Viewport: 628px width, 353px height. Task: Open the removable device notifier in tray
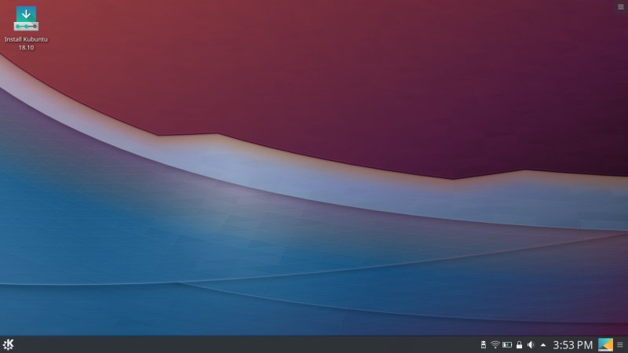point(484,344)
